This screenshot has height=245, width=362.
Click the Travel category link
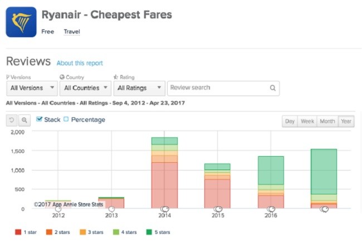pos(72,32)
